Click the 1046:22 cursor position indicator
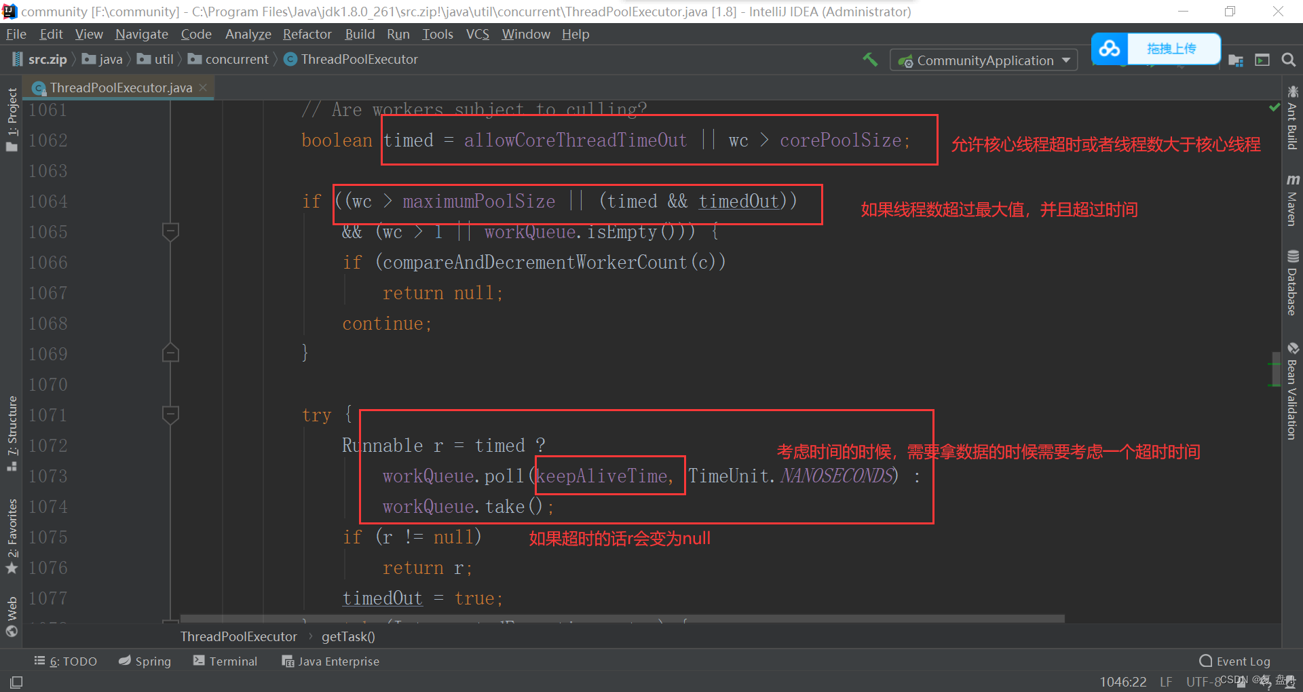 [x=1123, y=682]
